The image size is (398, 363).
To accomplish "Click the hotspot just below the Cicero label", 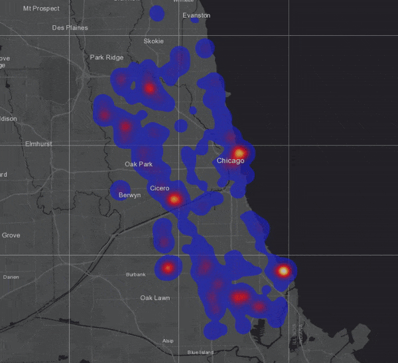I will 174,199.
